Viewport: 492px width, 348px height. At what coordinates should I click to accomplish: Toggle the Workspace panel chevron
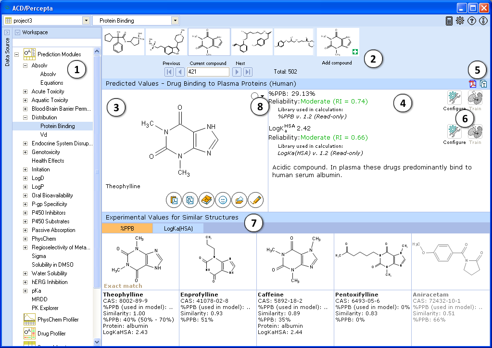pyautogui.click(x=18, y=32)
